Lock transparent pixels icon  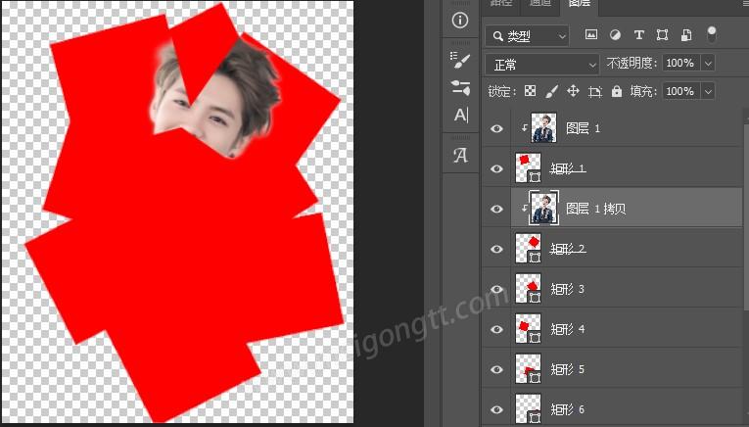tap(531, 91)
